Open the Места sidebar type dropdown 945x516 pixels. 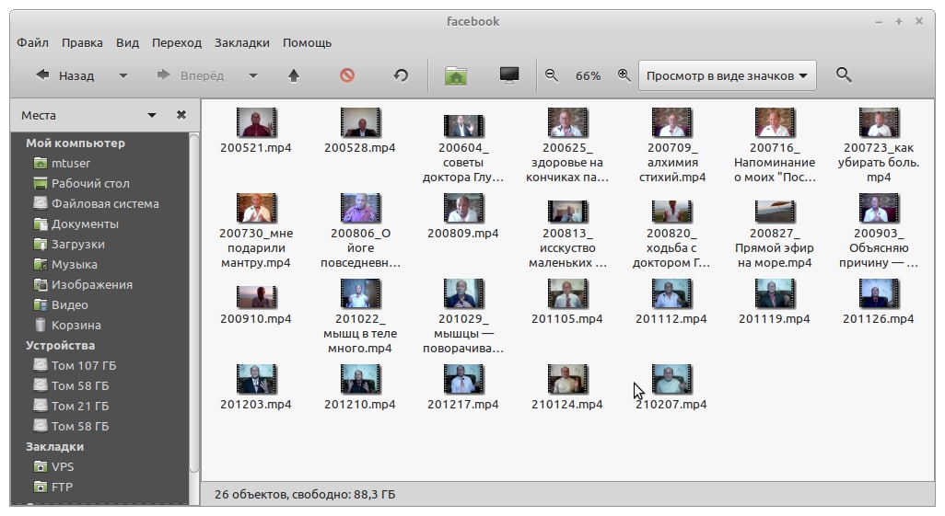point(152,115)
